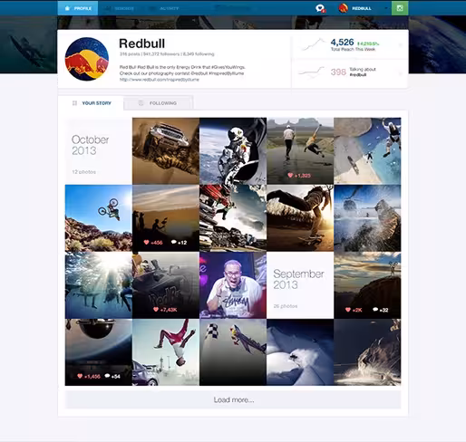This screenshot has width=466, height=442.
Task: Switch to the Following tab
Action: click(159, 103)
